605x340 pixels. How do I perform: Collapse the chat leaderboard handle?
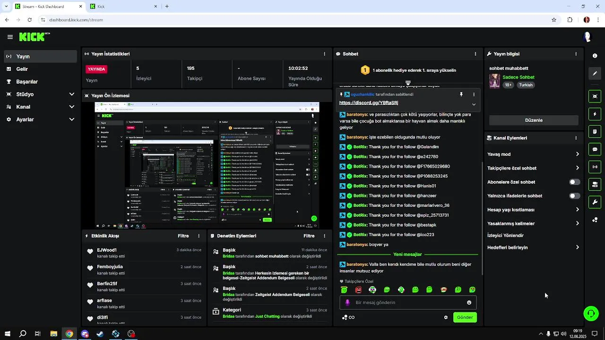[x=408, y=83]
